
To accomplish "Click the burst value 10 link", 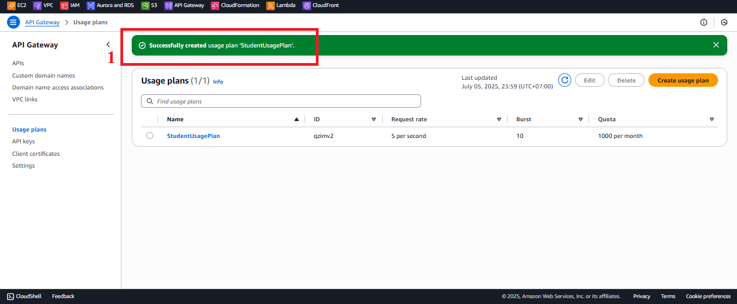I will point(520,136).
